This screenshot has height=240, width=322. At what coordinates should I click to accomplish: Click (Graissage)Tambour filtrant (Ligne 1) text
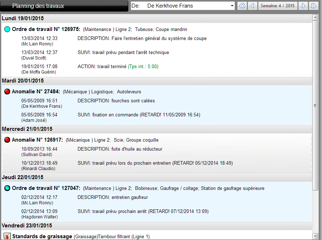(112, 237)
